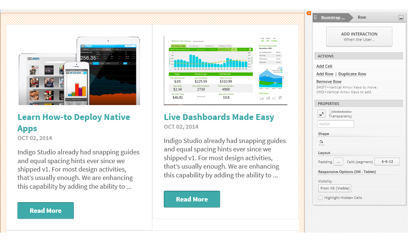Click the Add Row link

[325, 74]
